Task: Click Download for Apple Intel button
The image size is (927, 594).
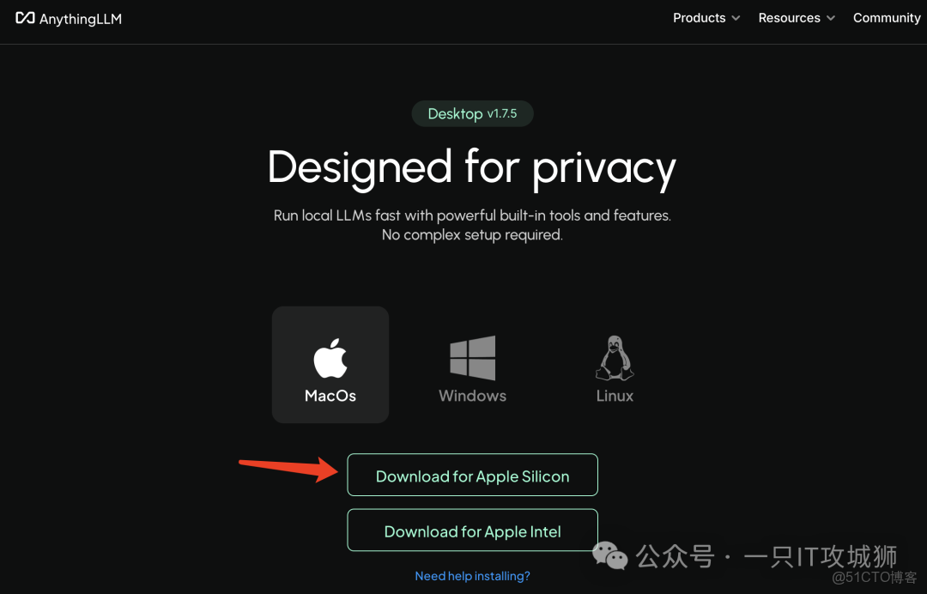Action: (472, 531)
